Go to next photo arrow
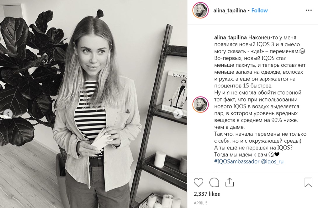 [178, 114]
